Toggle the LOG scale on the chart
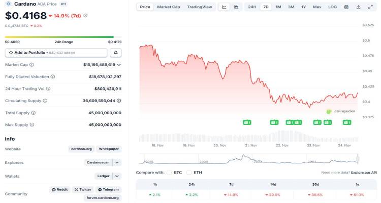This screenshot has height=203, width=381. pos(332,7)
